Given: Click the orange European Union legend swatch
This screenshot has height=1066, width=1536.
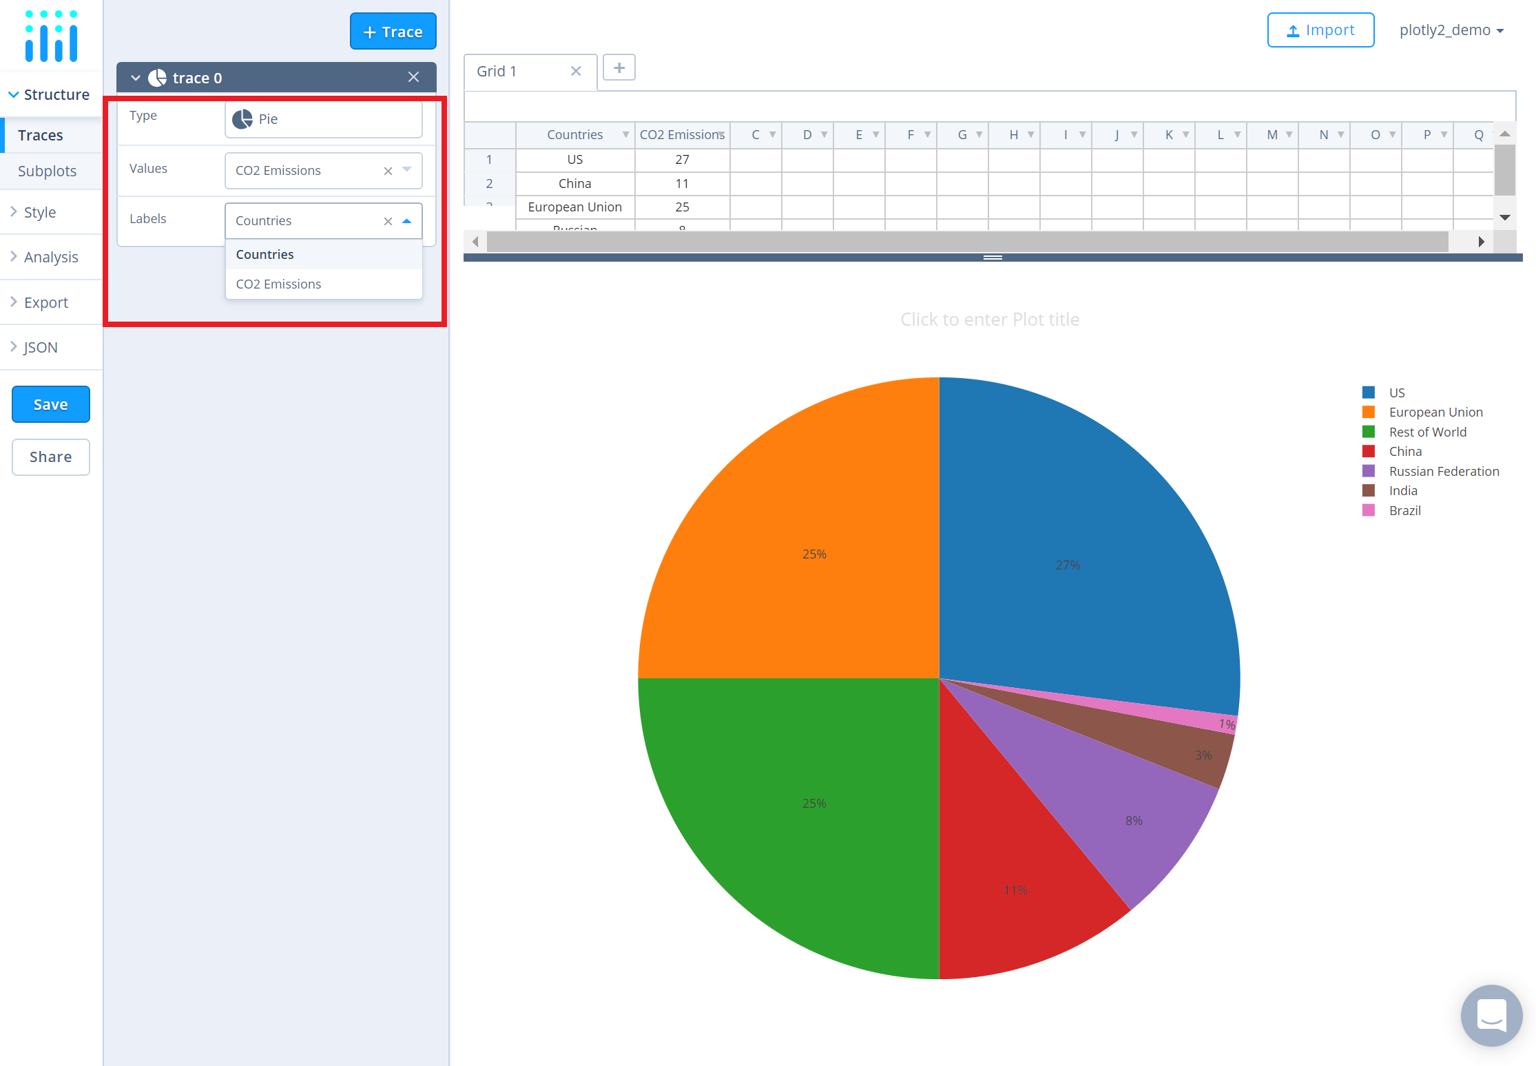Looking at the screenshot, I should 1368,412.
